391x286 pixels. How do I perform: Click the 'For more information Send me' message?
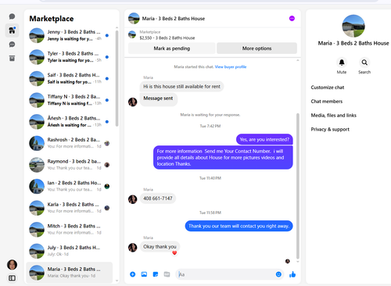(223, 157)
